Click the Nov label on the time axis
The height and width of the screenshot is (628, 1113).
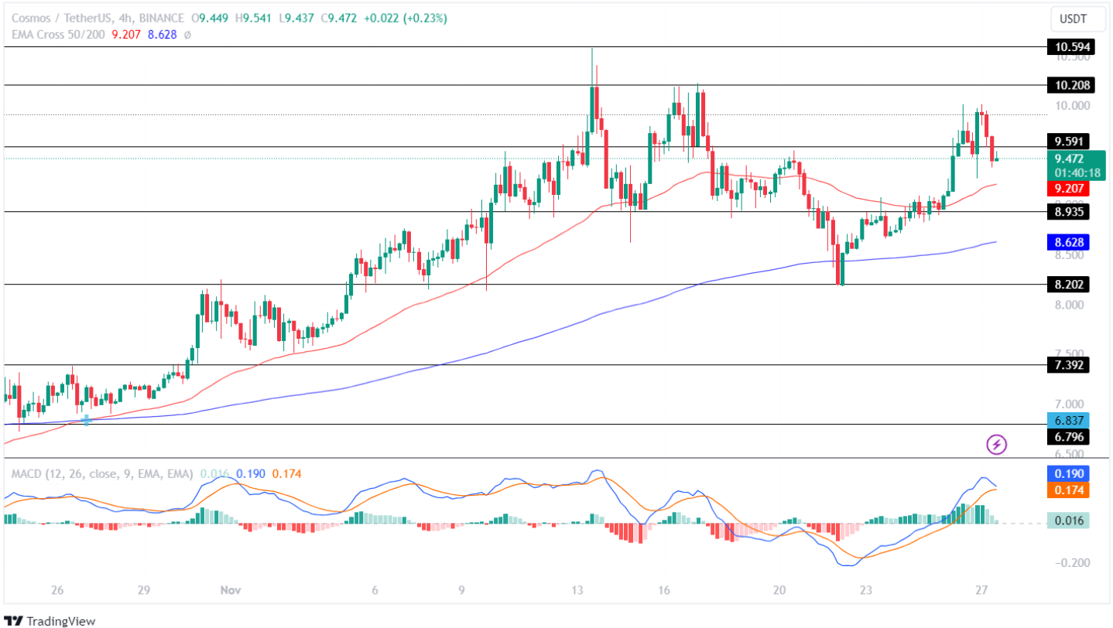(229, 589)
